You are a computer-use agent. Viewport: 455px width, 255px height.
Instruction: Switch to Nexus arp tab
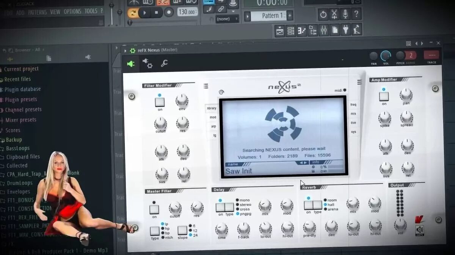tap(213, 126)
